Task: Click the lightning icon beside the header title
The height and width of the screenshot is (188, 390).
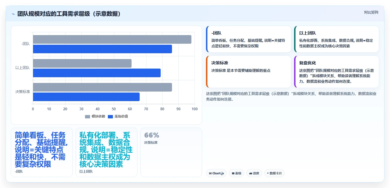Action: point(13,14)
